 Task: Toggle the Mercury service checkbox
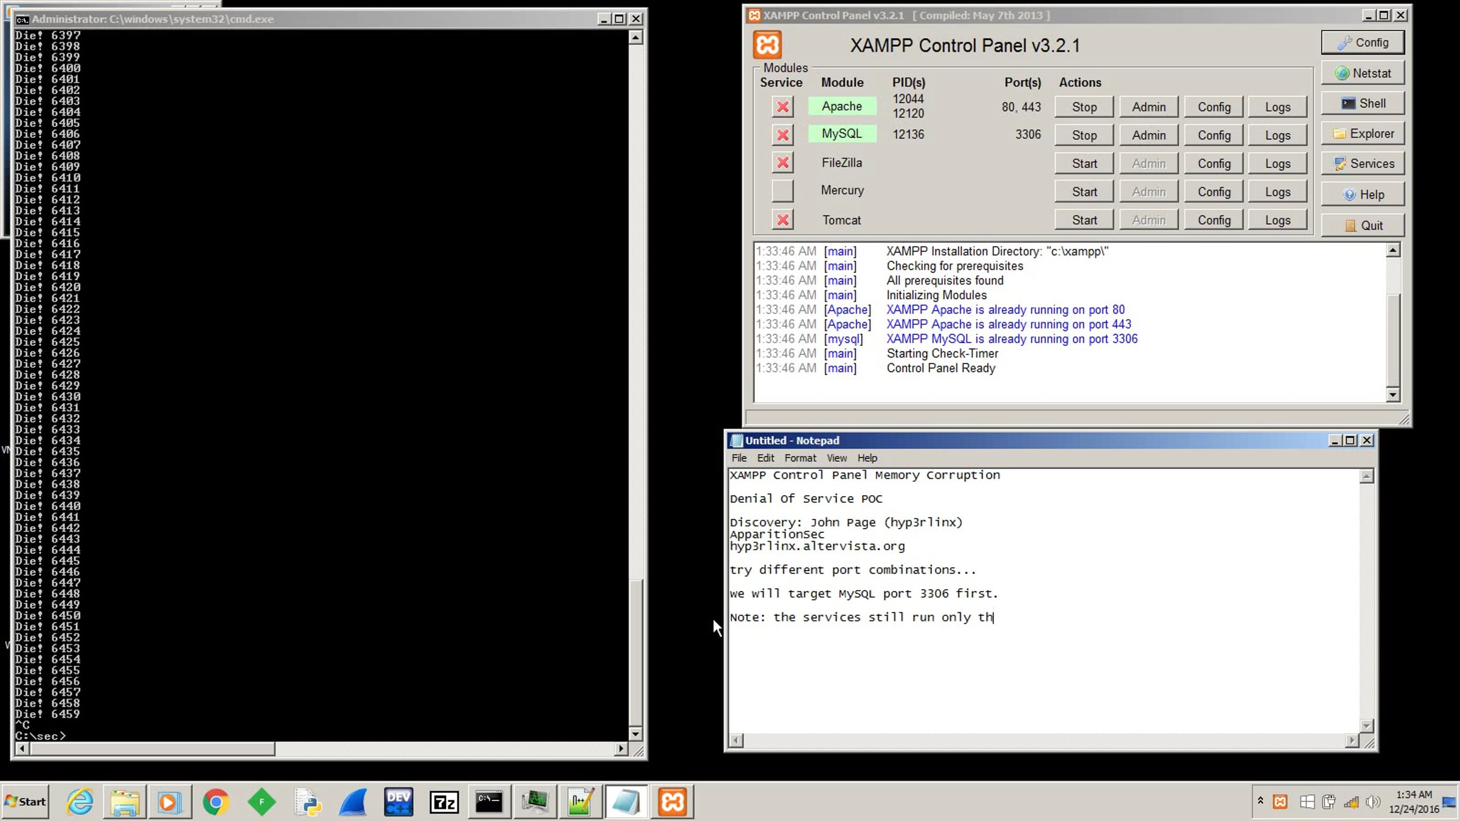tap(783, 191)
